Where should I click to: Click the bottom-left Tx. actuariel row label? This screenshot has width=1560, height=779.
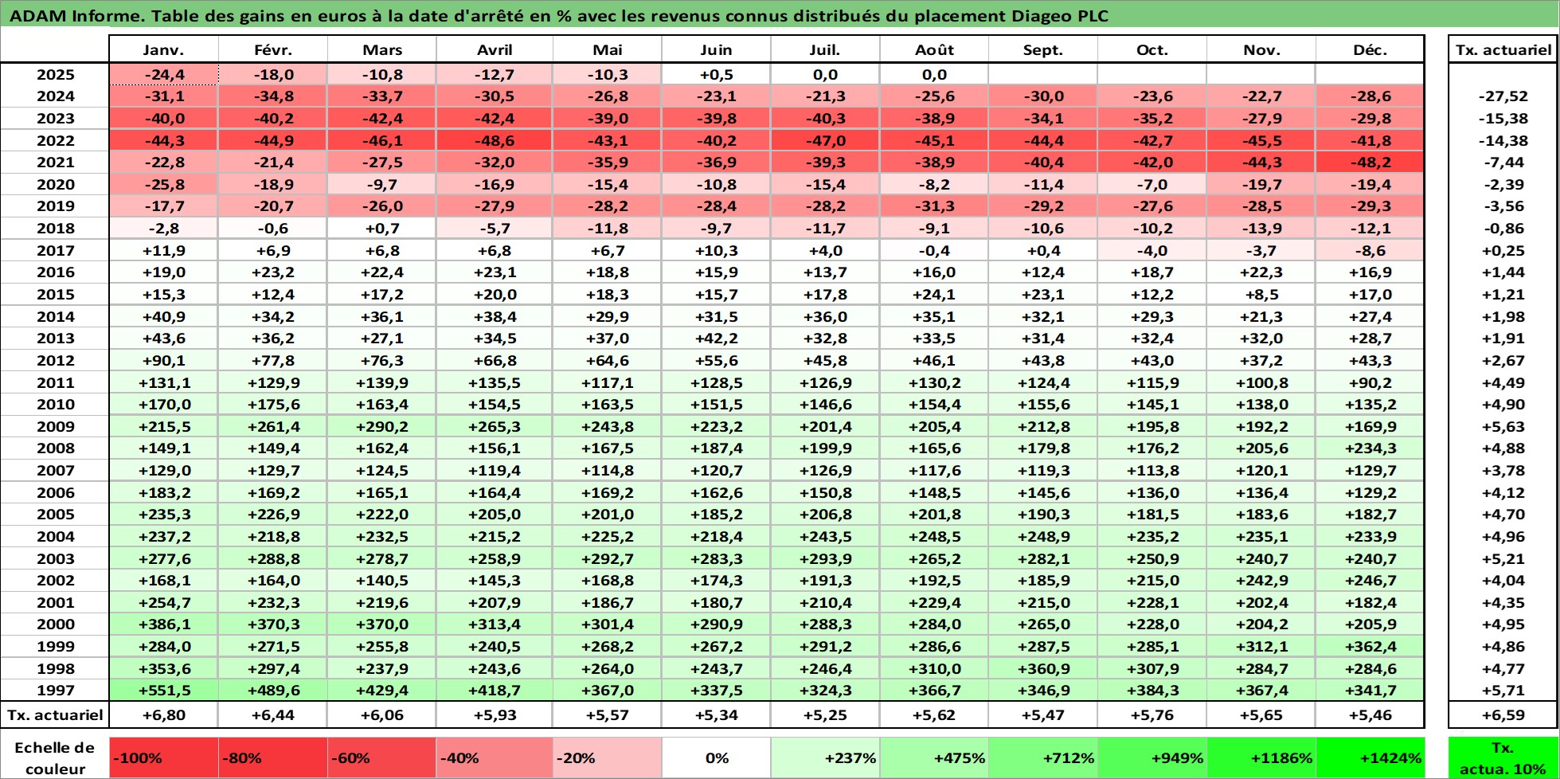tap(55, 714)
